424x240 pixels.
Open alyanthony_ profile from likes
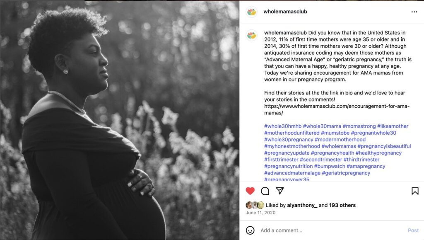click(x=302, y=205)
